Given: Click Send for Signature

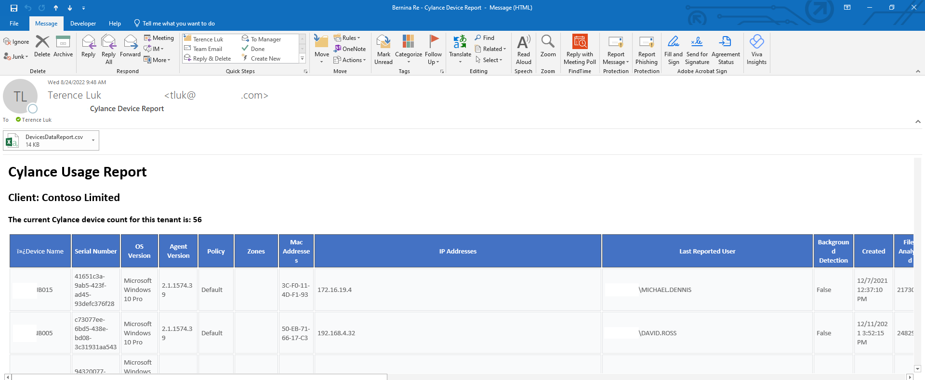Looking at the screenshot, I should pyautogui.click(x=697, y=50).
